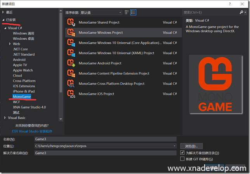250x174 pixels.
Task: Choose the MonoGame Android Project icon
Action: [x=71, y=63]
